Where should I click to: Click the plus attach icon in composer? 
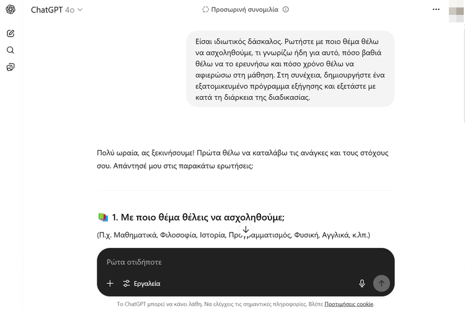tap(110, 283)
